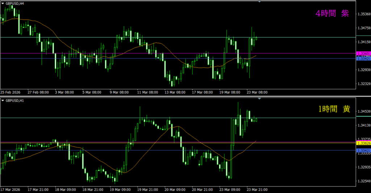Select the yellow 1.33626 price tag

[x=363, y=143]
